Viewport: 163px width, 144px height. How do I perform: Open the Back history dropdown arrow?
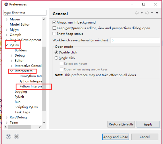pyautogui.click(x=142, y=13)
